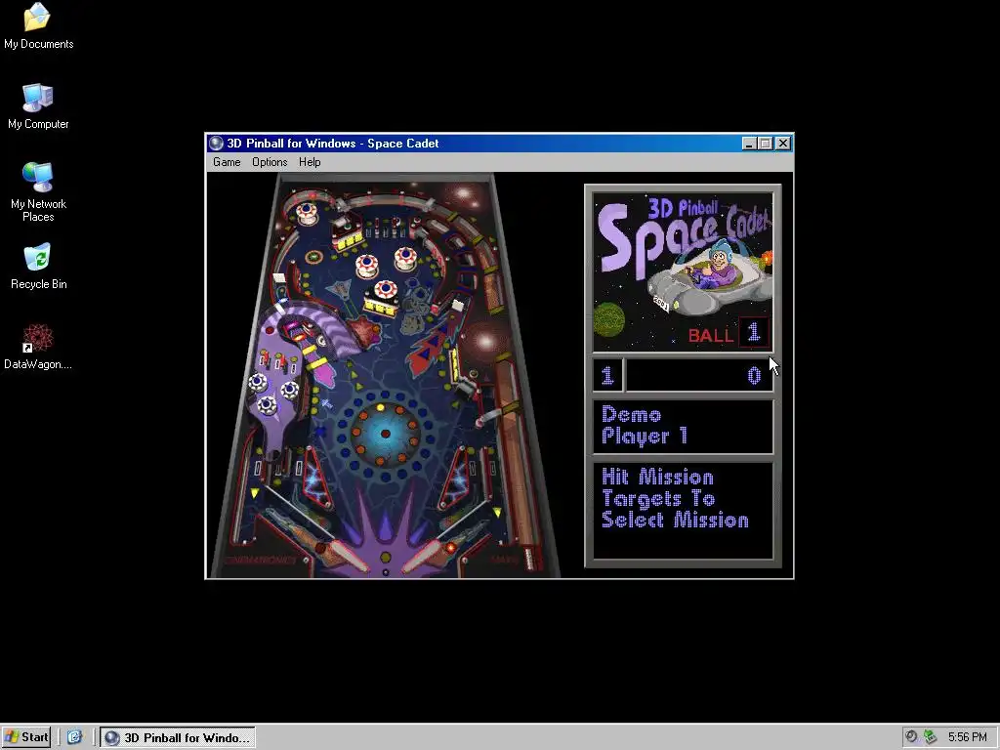The width and height of the screenshot is (1000, 750).
Task: Open the Game menu
Action: click(227, 162)
